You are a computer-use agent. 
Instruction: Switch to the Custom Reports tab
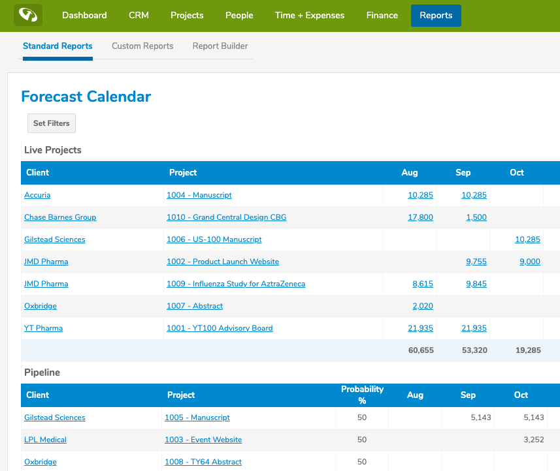click(142, 46)
